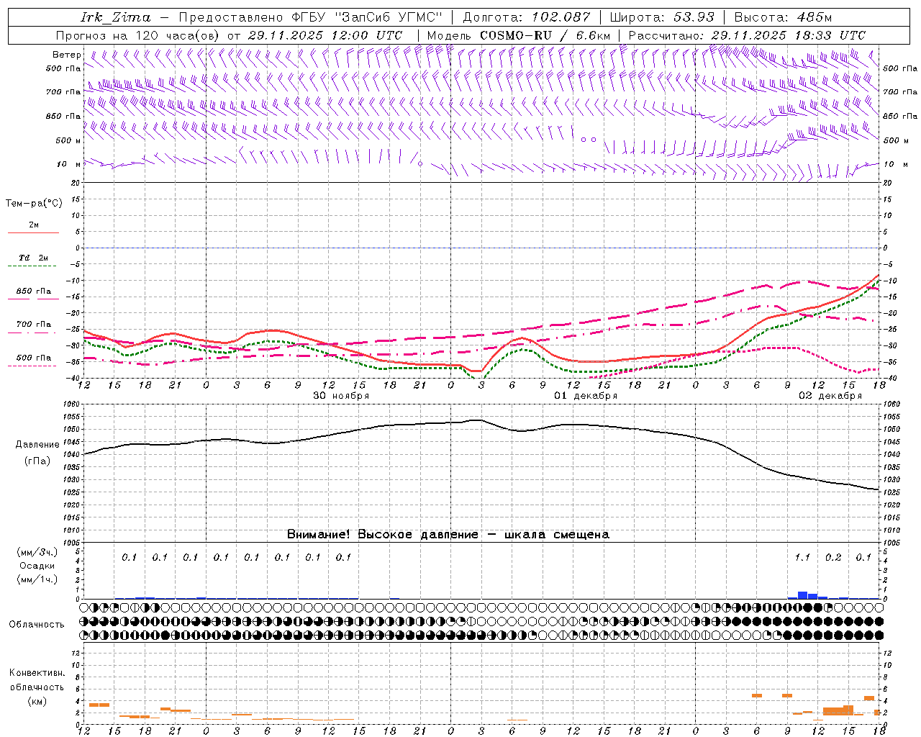Viewport: 921px width, 737px height.
Task: Click the 30 ноября date label
Action: pyautogui.click(x=341, y=395)
